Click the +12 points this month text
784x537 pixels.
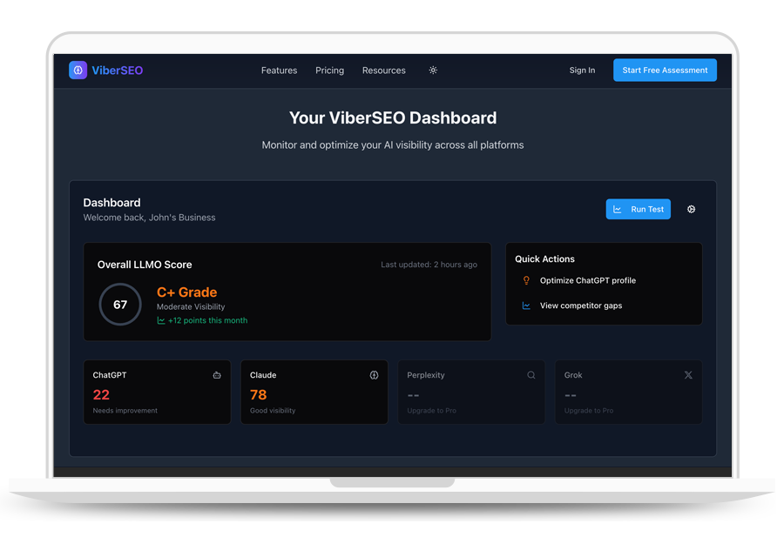208,320
